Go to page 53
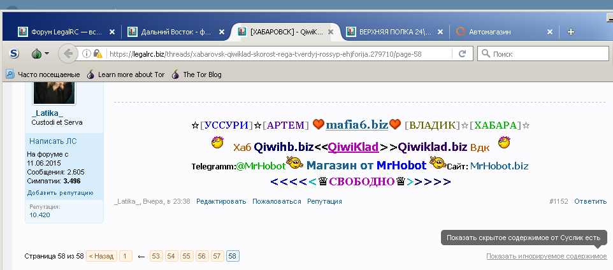The height and width of the screenshot is (270, 613). pyautogui.click(x=156, y=257)
